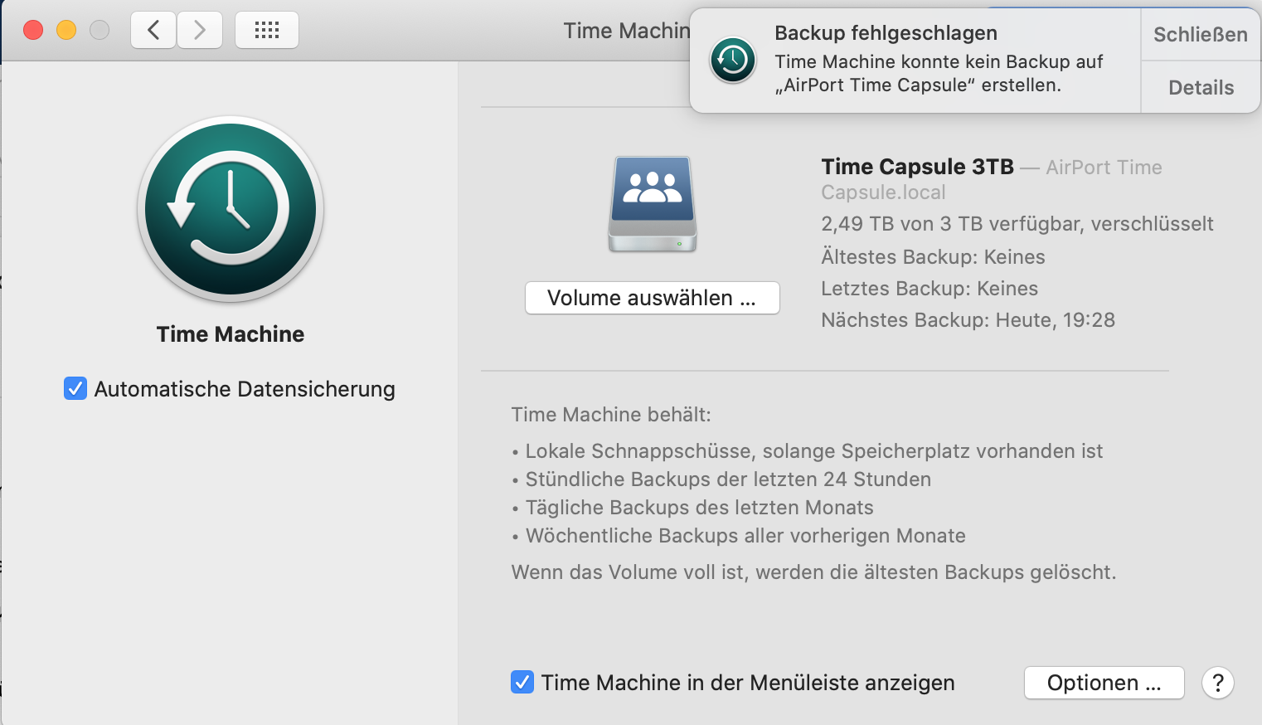
Task: Click the Time Capsule network drive icon
Action: click(x=653, y=204)
